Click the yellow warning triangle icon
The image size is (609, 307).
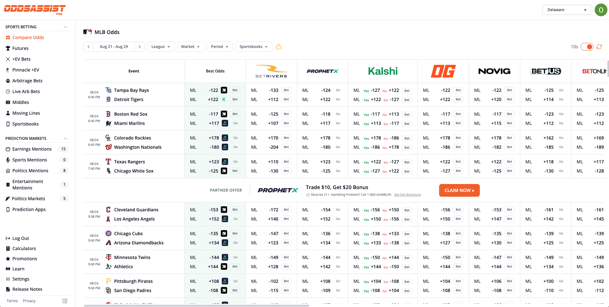coord(278,46)
